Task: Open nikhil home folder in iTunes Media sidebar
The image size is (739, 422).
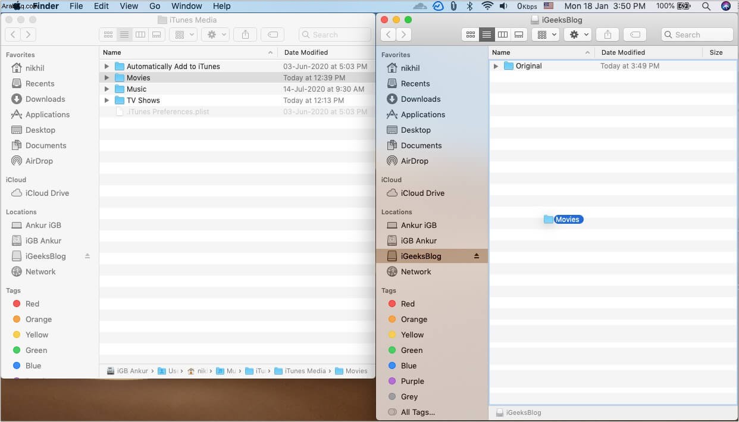Action: pos(35,68)
